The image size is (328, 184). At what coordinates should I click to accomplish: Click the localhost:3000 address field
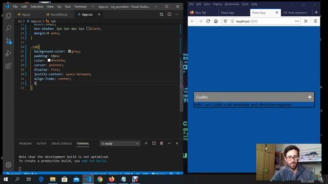click(261, 21)
